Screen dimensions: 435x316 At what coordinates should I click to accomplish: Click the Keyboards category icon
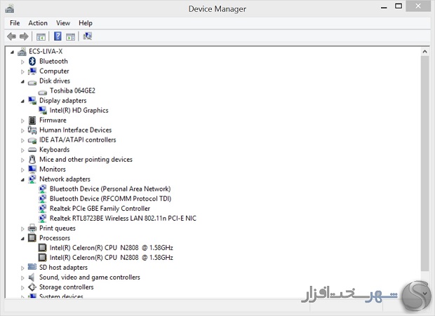coord(32,150)
